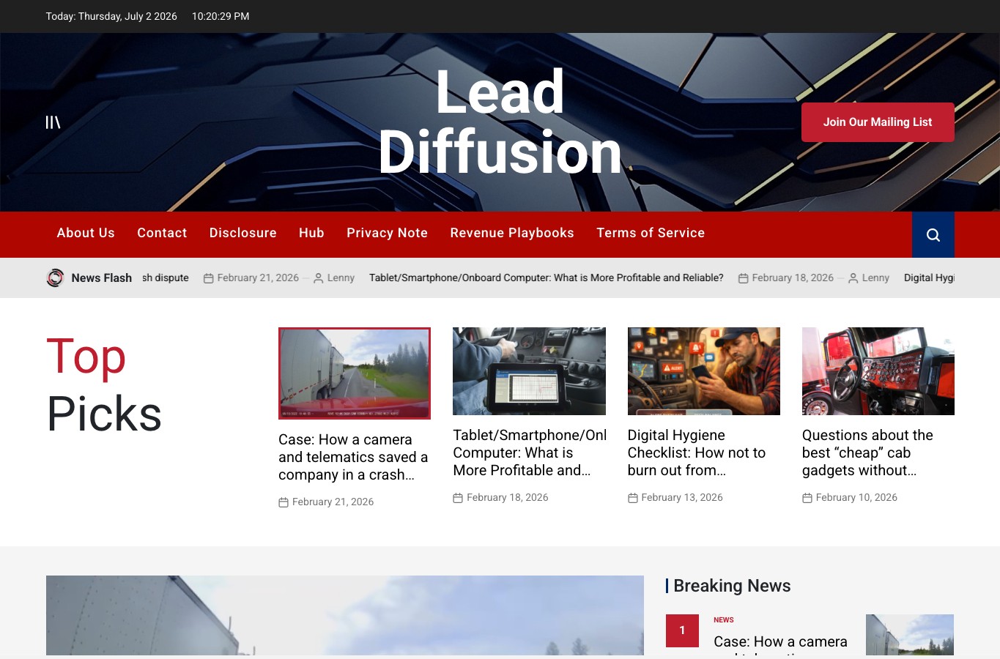Click large featured truck image below Top Picks
This screenshot has width=1000, height=659.
345,615
